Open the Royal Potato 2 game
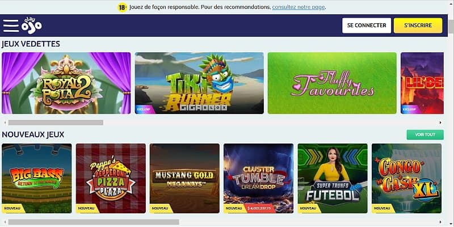Viewport: 454px width, 227px height. tap(66, 83)
